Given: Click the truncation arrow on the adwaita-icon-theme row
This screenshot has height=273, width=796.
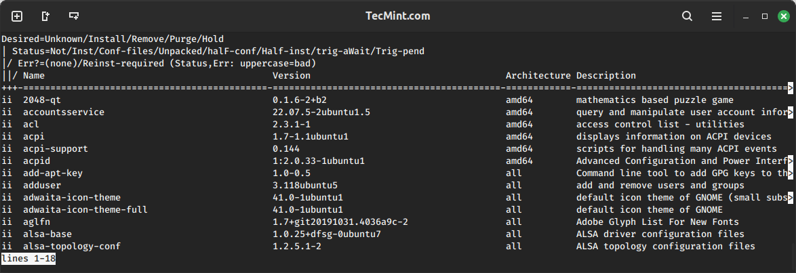Looking at the screenshot, I should (x=790, y=198).
